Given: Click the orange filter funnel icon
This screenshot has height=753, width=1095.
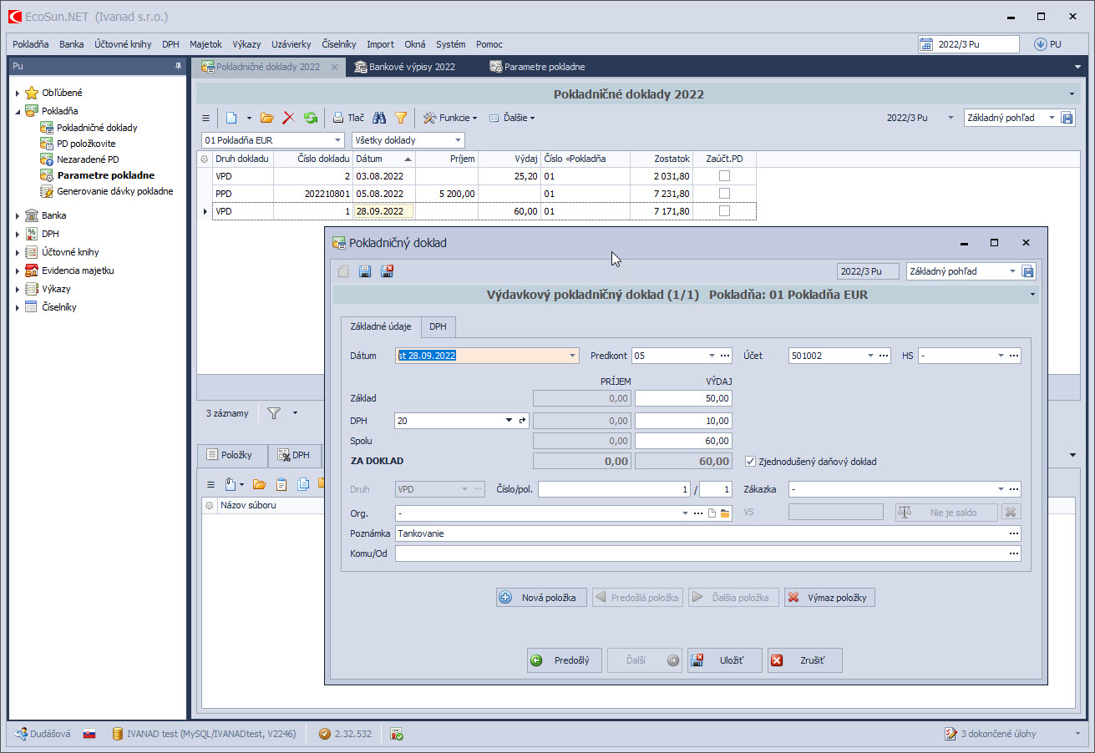Looking at the screenshot, I should pyautogui.click(x=401, y=118).
